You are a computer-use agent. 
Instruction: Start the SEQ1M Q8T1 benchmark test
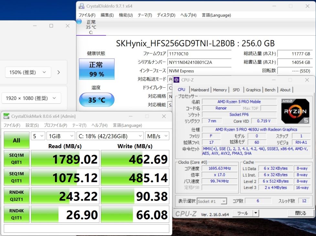pyautogui.click(x=16, y=159)
